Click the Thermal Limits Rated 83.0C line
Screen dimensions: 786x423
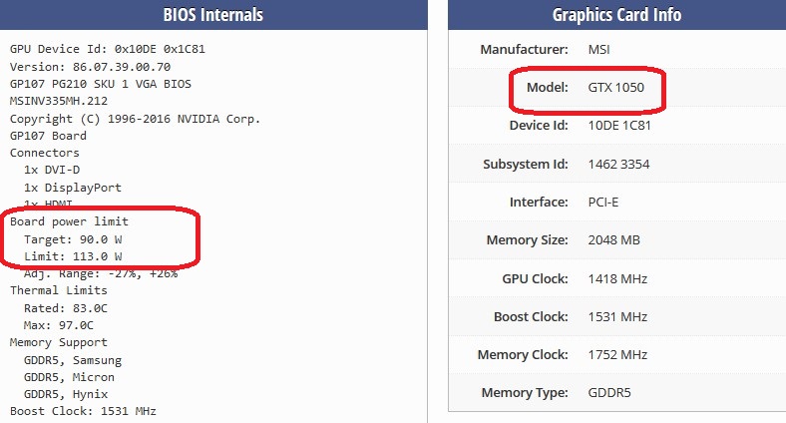tap(66, 308)
